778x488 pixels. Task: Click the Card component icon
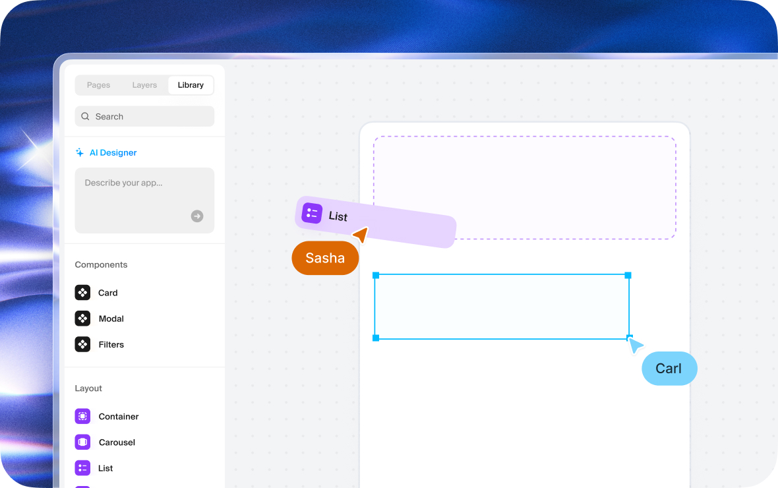pos(82,293)
